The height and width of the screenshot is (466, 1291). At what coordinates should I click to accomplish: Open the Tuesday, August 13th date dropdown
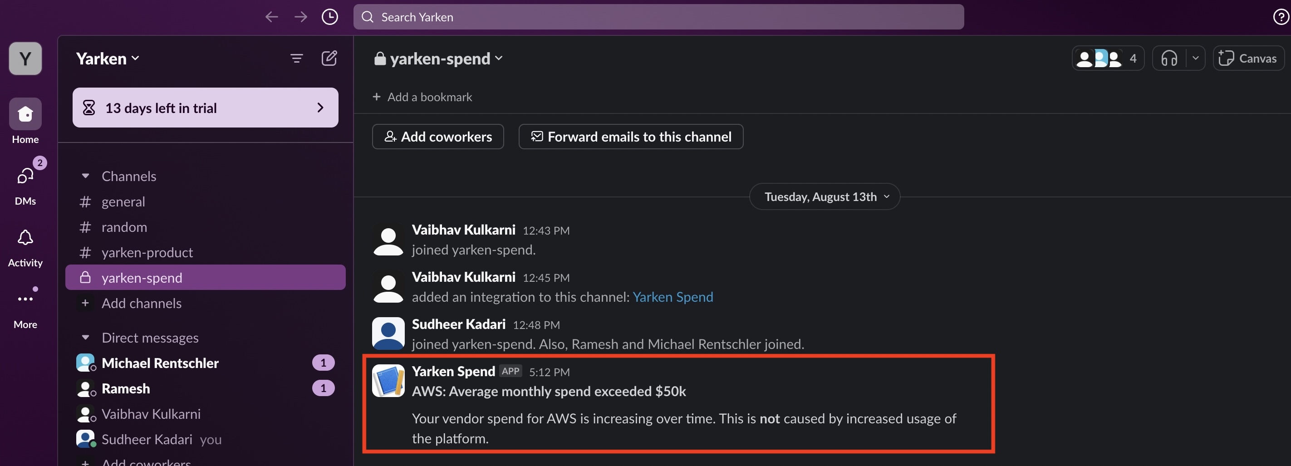pyautogui.click(x=825, y=197)
